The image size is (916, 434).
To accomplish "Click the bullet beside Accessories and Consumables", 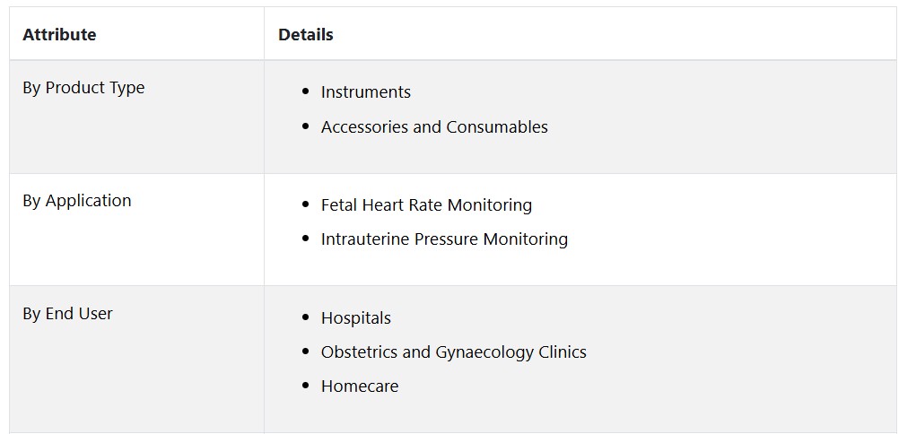I will (306, 126).
